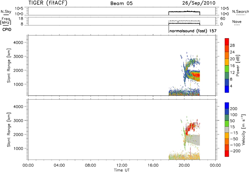Image resolution: width=249 pixels, height=172 pixels.
Task: Click the '16:00' time tick label
Action: [x=153, y=165]
